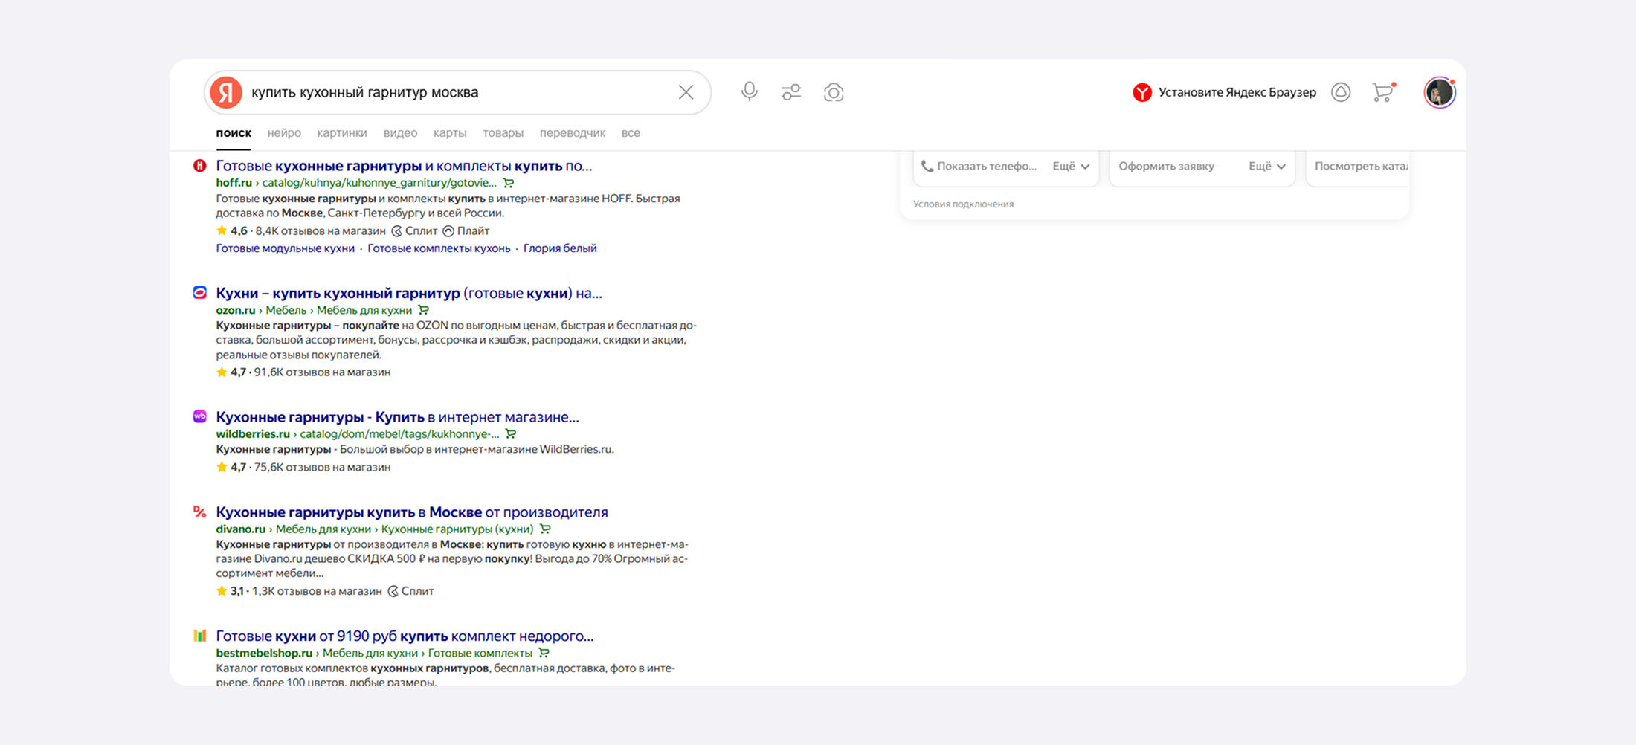Clear the search query with the X icon
The height and width of the screenshot is (745, 1636).
(686, 92)
